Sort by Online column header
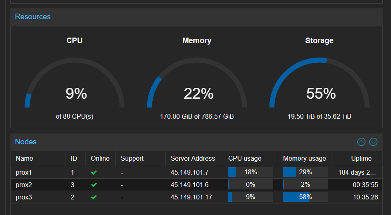Screen dimensions: 391x215 101,158
